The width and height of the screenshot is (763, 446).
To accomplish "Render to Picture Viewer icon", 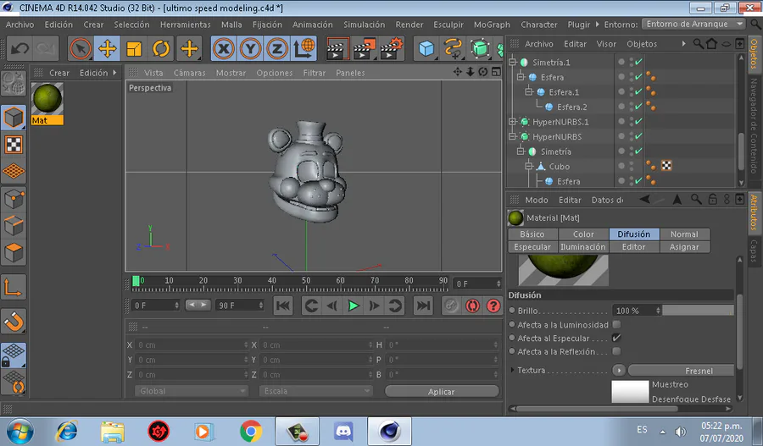I will [365, 48].
